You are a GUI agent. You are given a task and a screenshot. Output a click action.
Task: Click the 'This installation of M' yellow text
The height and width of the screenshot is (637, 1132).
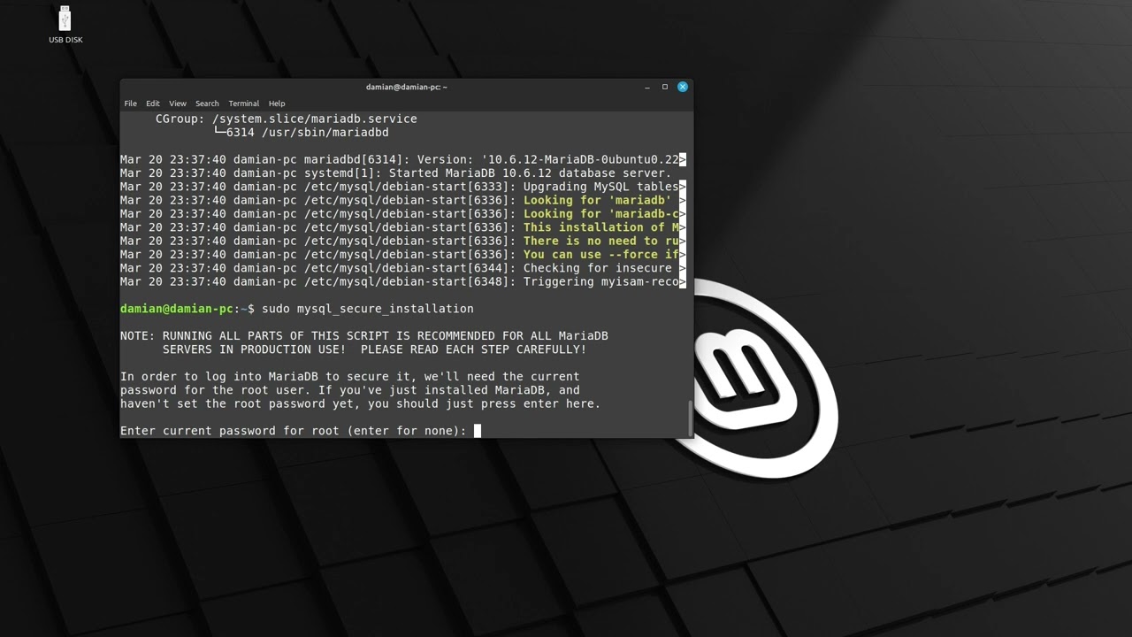coord(601,227)
